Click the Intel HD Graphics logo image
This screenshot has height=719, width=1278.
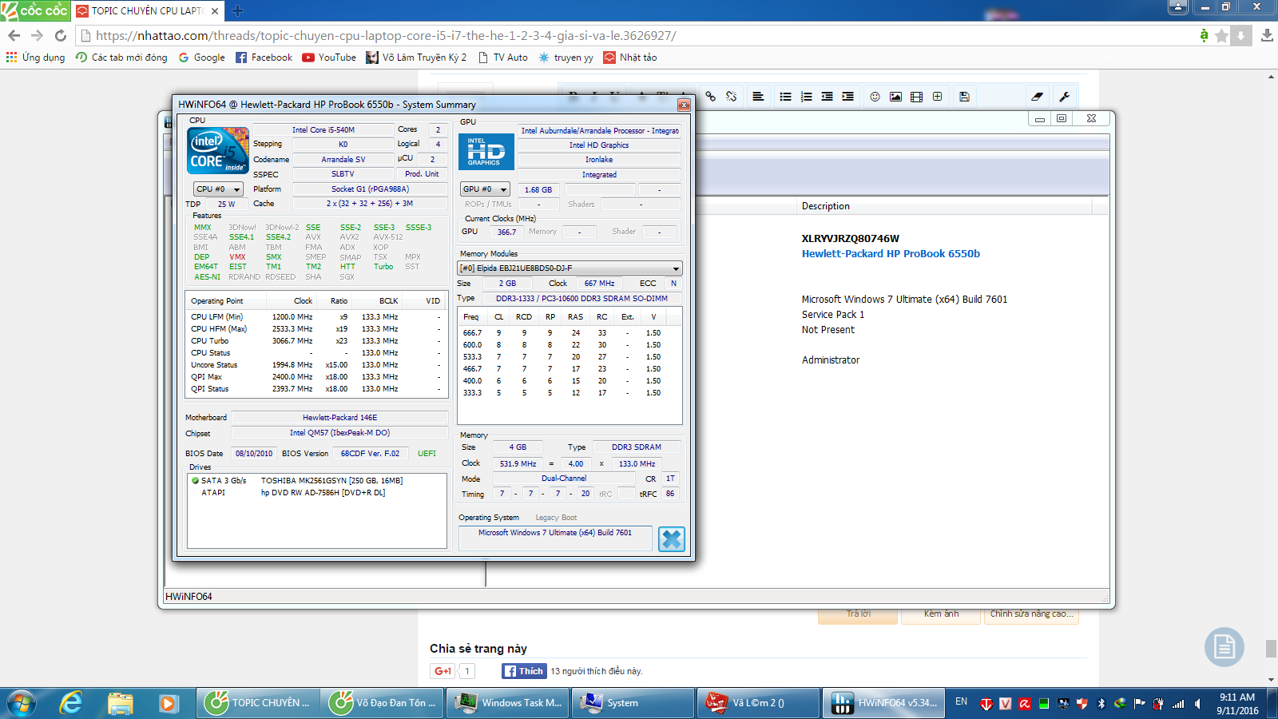pyautogui.click(x=486, y=152)
